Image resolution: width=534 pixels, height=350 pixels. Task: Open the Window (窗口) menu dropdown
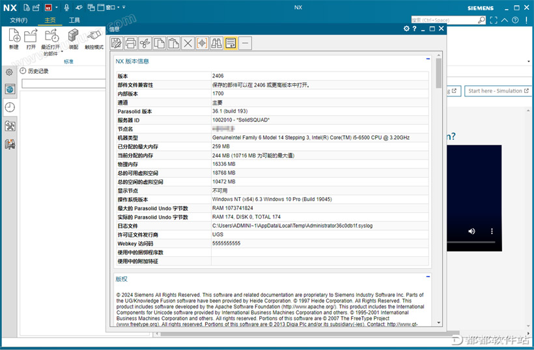click(x=109, y=8)
